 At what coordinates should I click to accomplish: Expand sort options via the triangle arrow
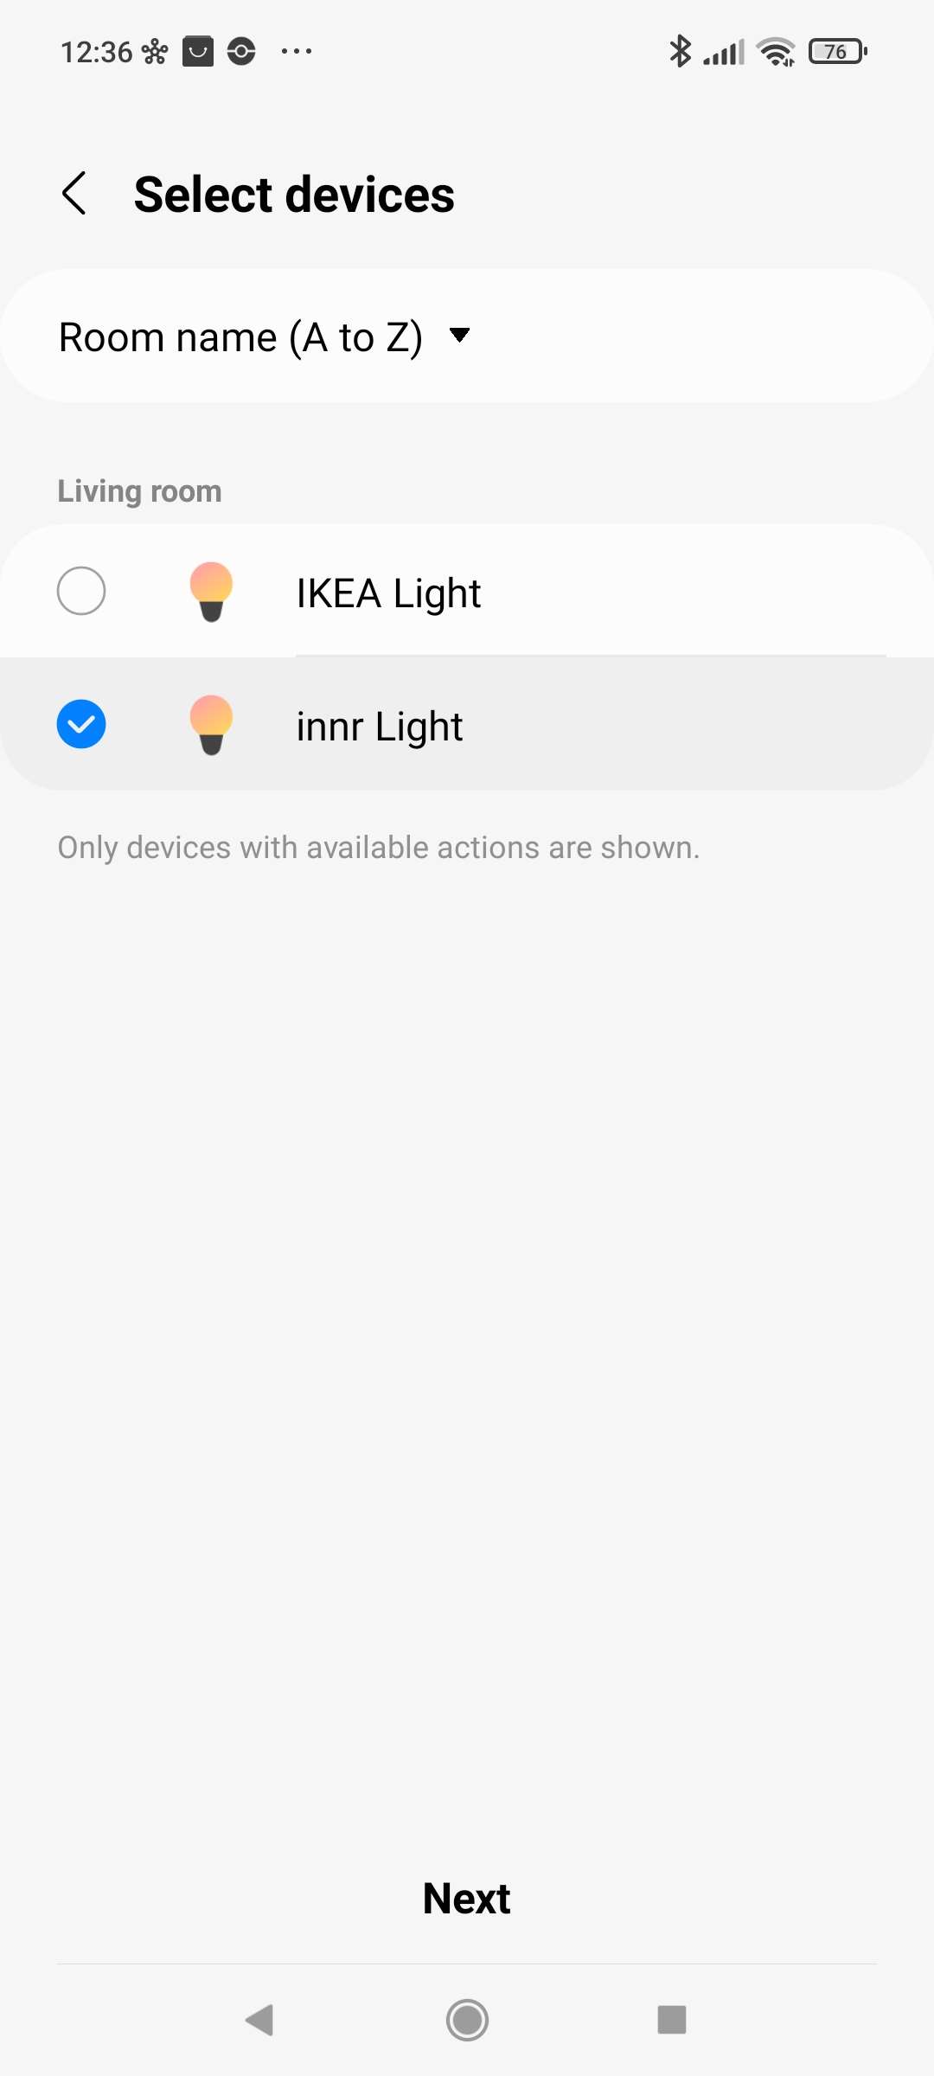click(x=460, y=335)
